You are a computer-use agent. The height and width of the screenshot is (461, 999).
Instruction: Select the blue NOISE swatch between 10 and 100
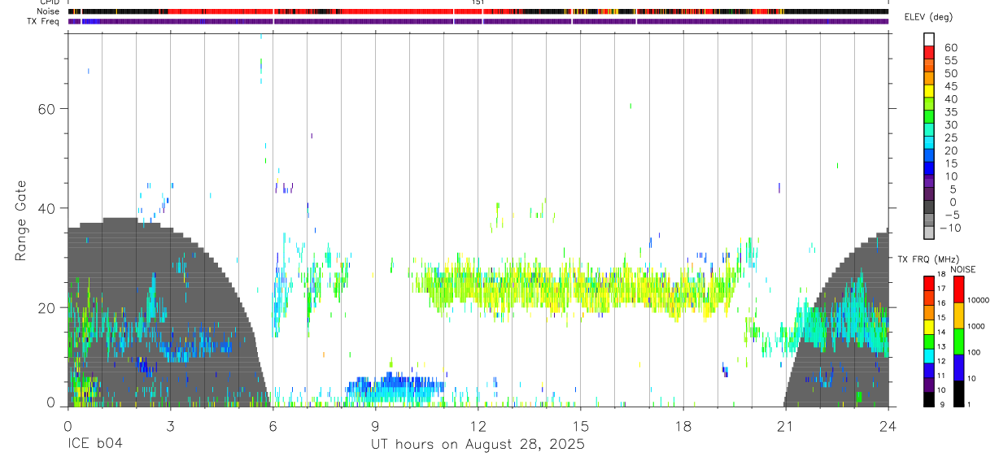[x=958, y=367]
